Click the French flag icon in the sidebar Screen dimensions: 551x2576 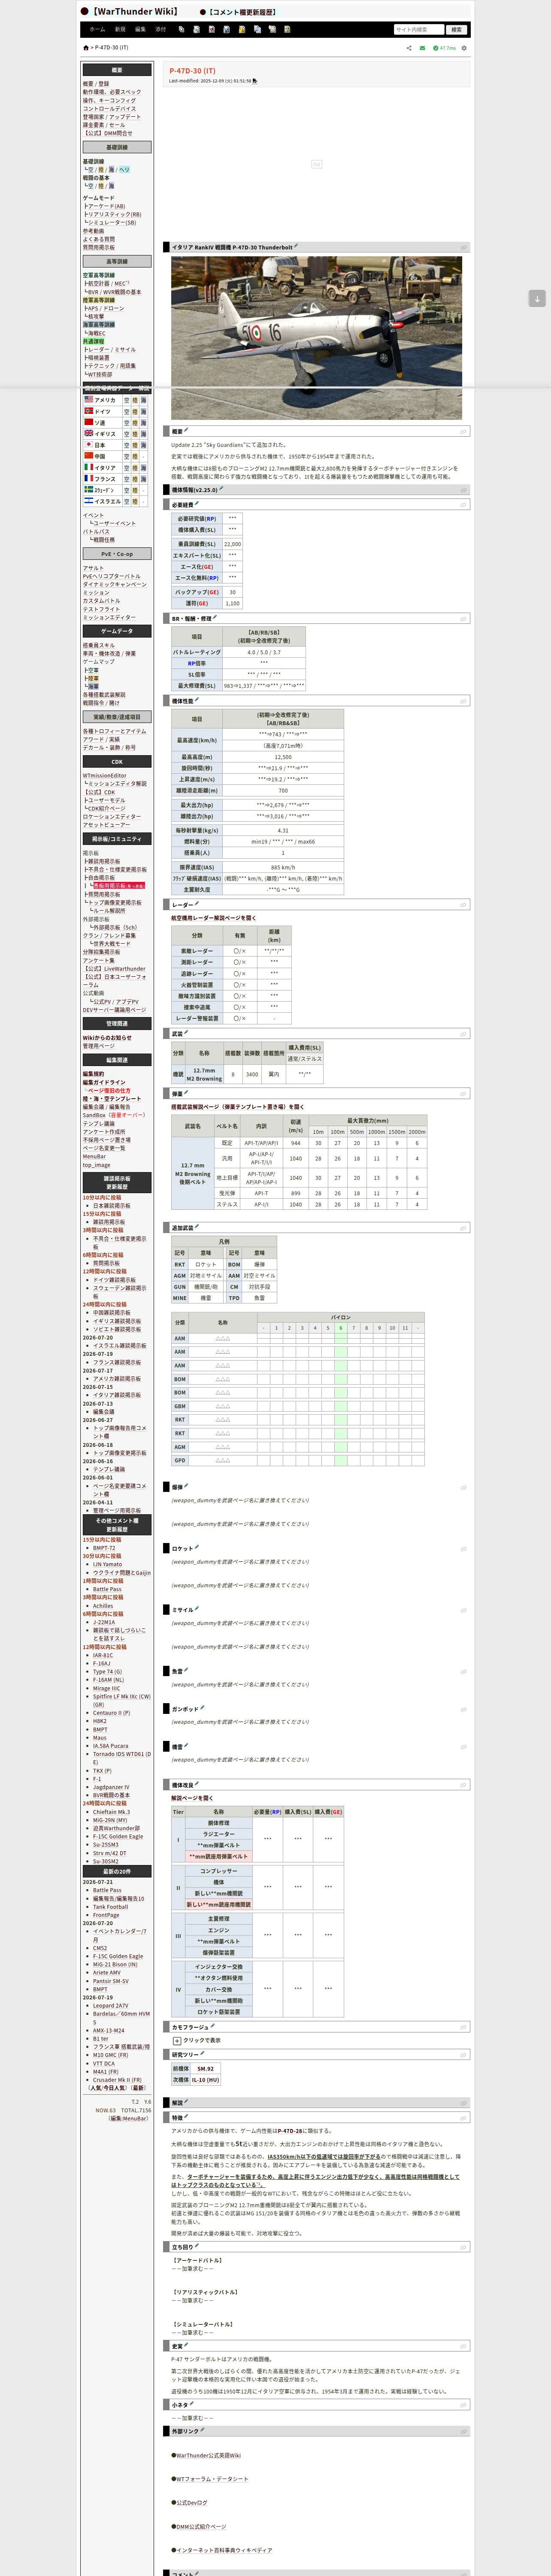(x=88, y=478)
